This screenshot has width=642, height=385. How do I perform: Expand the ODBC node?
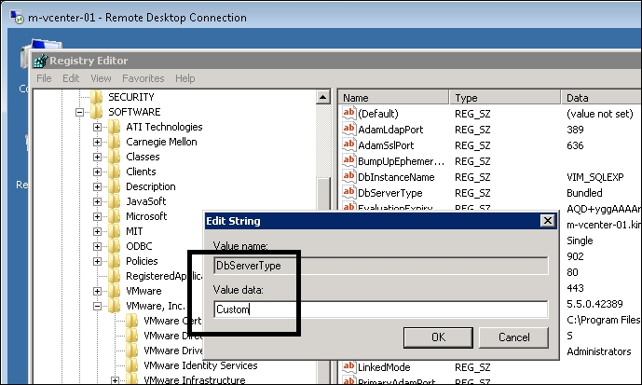(97, 246)
